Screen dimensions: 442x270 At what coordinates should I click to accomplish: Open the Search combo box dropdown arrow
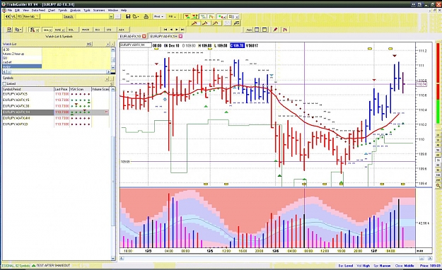coord(111,17)
